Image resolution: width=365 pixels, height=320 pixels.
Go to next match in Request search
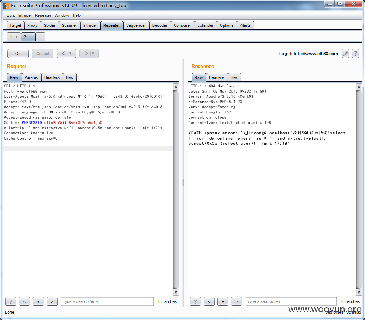tap(52, 301)
